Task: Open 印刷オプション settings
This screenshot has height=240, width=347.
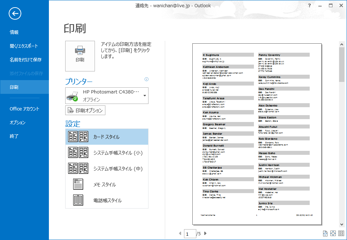Action: 85,110
